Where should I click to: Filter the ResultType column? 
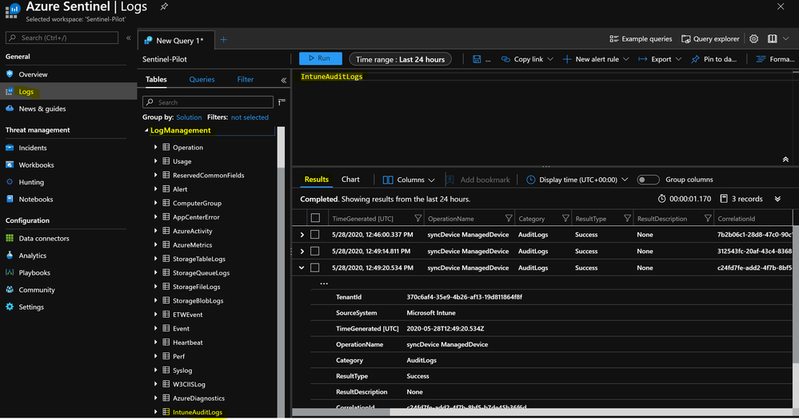pos(627,219)
